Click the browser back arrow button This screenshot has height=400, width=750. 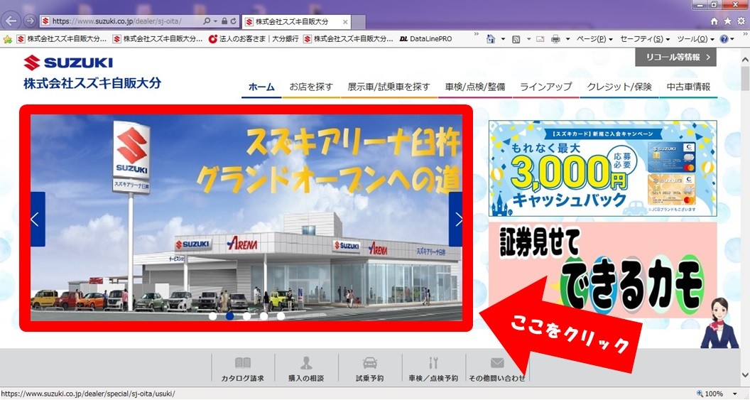click(x=11, y=21)
